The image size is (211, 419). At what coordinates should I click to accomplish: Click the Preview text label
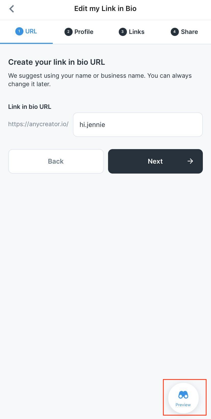coord(183,405)
